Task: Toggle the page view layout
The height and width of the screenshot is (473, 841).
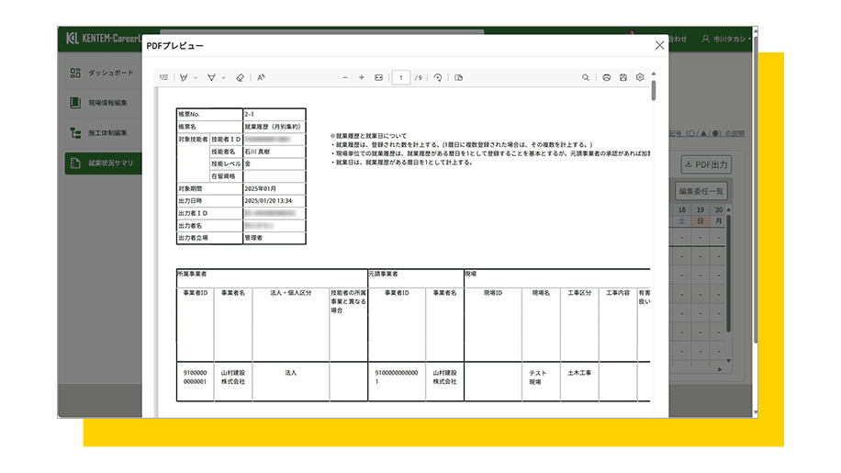Action: coord(458,78)
